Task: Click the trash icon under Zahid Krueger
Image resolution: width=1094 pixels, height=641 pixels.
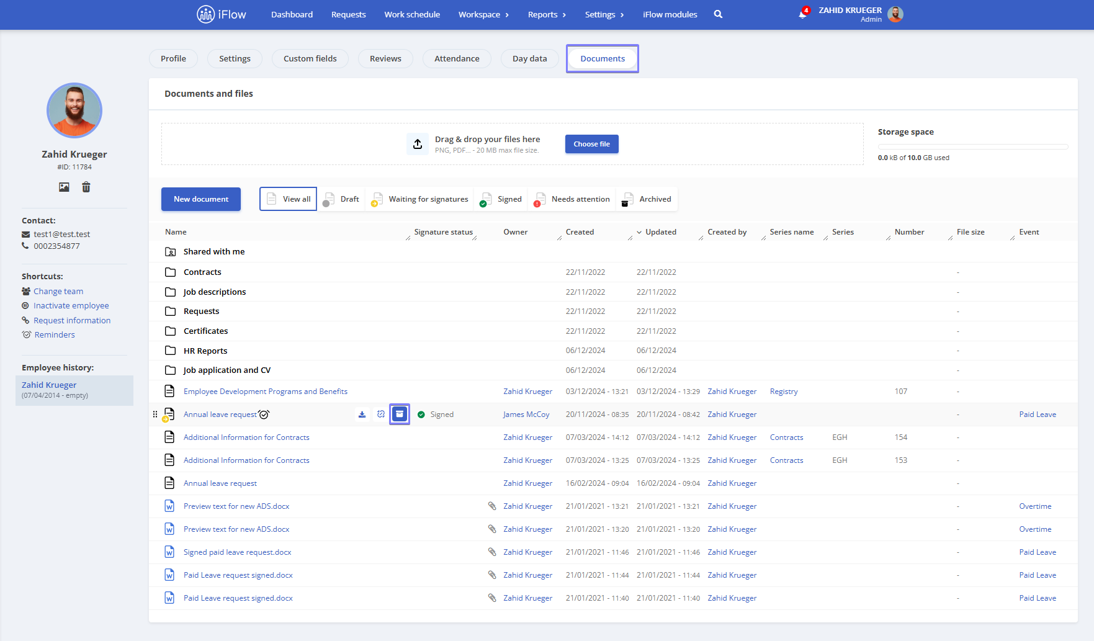Action: click(86, 187)
